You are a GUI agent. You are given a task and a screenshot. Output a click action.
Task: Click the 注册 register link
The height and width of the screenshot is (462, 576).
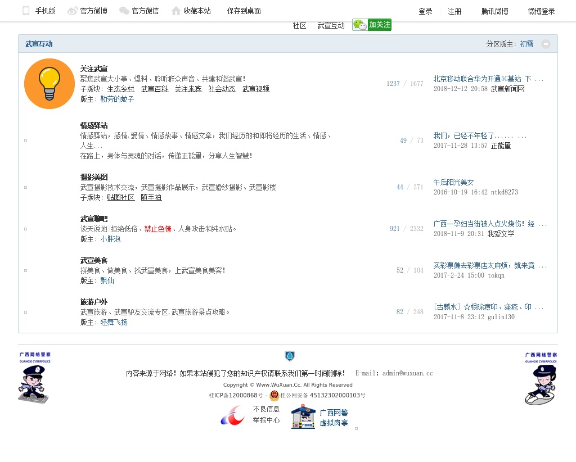point(454,11)
